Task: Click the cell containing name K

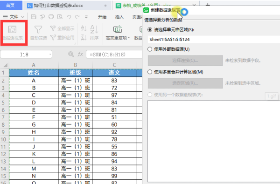Action: pyautogui.click(x=34, y=154)
